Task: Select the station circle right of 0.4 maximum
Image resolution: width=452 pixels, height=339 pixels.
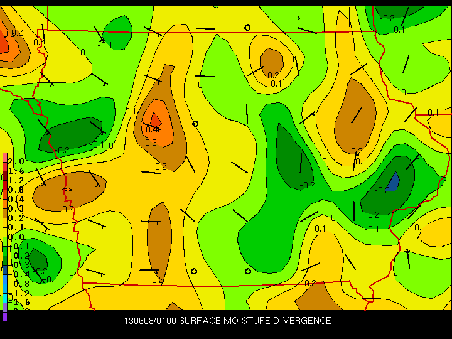Action: 195,124
